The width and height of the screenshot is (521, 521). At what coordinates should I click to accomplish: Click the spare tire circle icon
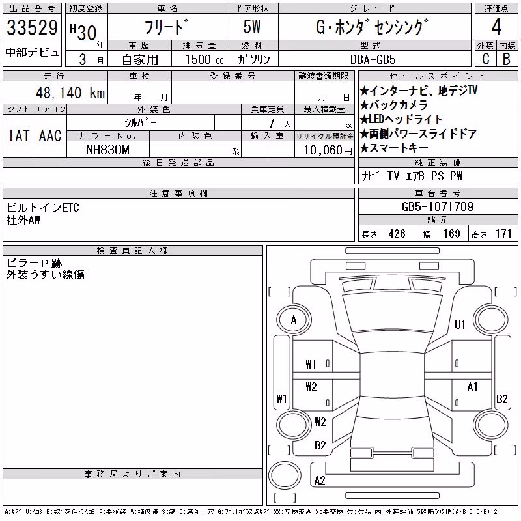tap(285, 475)
